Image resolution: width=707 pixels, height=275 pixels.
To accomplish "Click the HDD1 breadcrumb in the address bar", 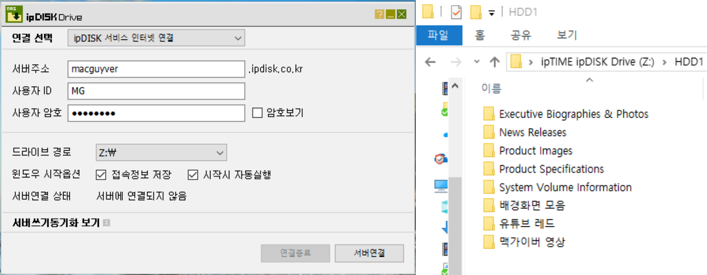I will click(689, 62).
